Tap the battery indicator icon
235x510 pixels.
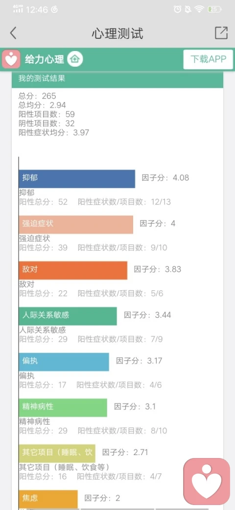click(x=214, y=9)
